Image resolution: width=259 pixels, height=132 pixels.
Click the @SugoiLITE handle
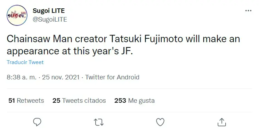[x=50, y=20]
